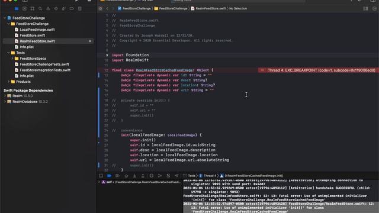The image size is (379, 213).
Task: Click line number 12 in gutter
Action: coord(106,70)
